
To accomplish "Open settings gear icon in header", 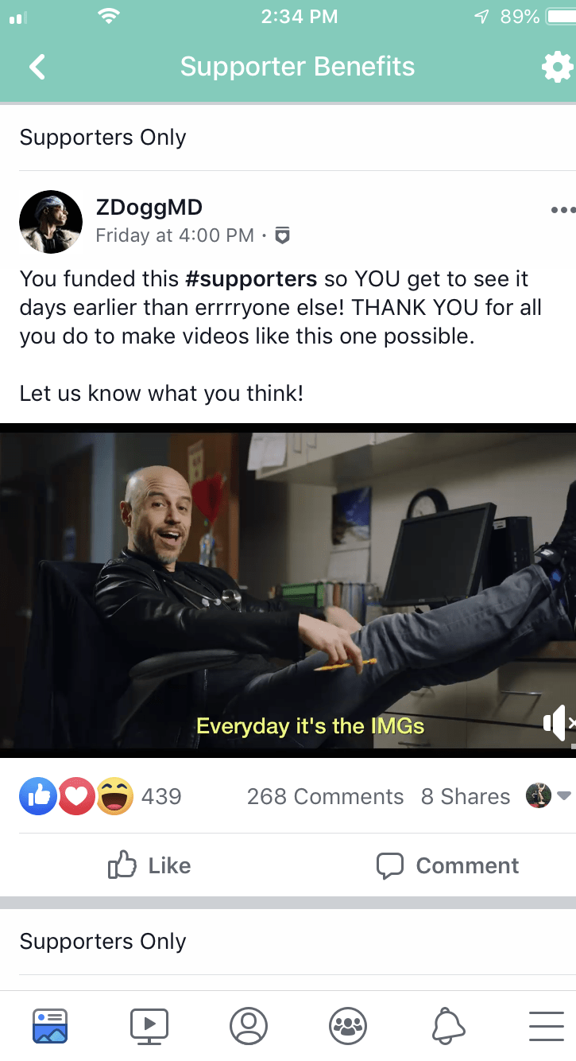I will tap(557, 67).
